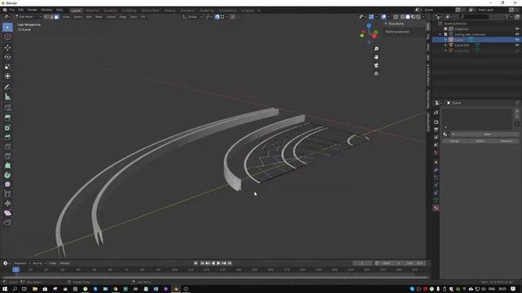Image resolution: width=522 pixels, height=293 pixels.
Task: Click the Assign material button
Action: (454, 141)
